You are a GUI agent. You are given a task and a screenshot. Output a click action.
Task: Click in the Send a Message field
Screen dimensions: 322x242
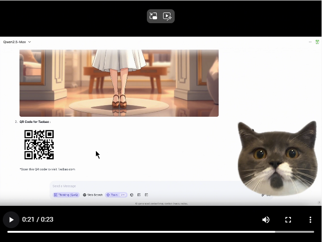coord(139,186)
